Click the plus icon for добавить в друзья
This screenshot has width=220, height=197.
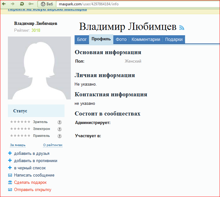(10, 153)
